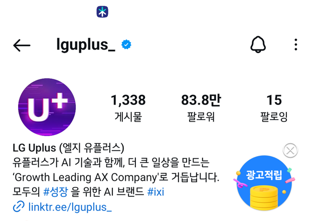The image size is (321, 221).
Task: Open the three-dot more options menu
Action: 296,45
